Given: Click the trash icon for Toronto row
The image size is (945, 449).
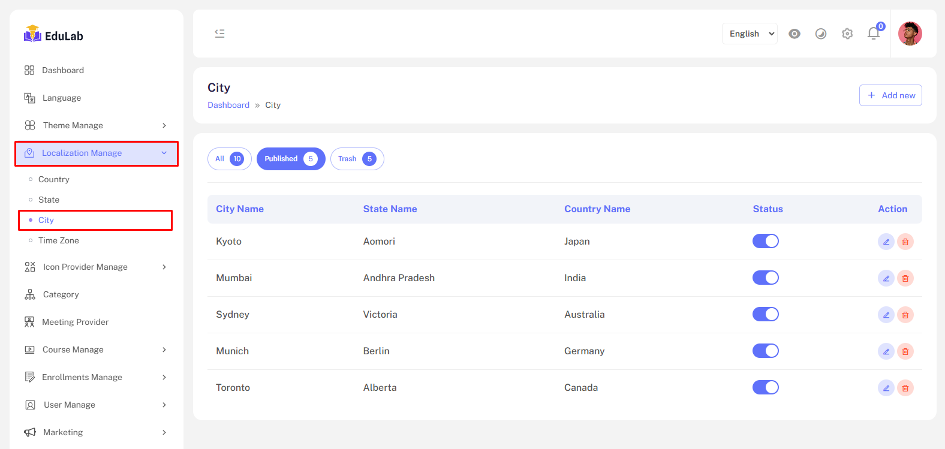Looking at the screenshot, I should pos(905,388).
